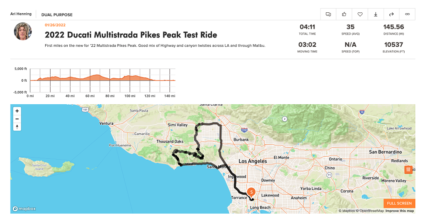Share the ride with the arrow icon
The width and height of the screenshot is (426, 218).
click(391, 14)
